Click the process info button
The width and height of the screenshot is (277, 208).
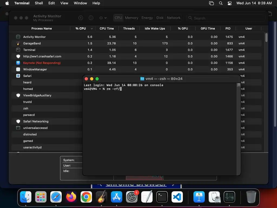(x=91, y=18)
